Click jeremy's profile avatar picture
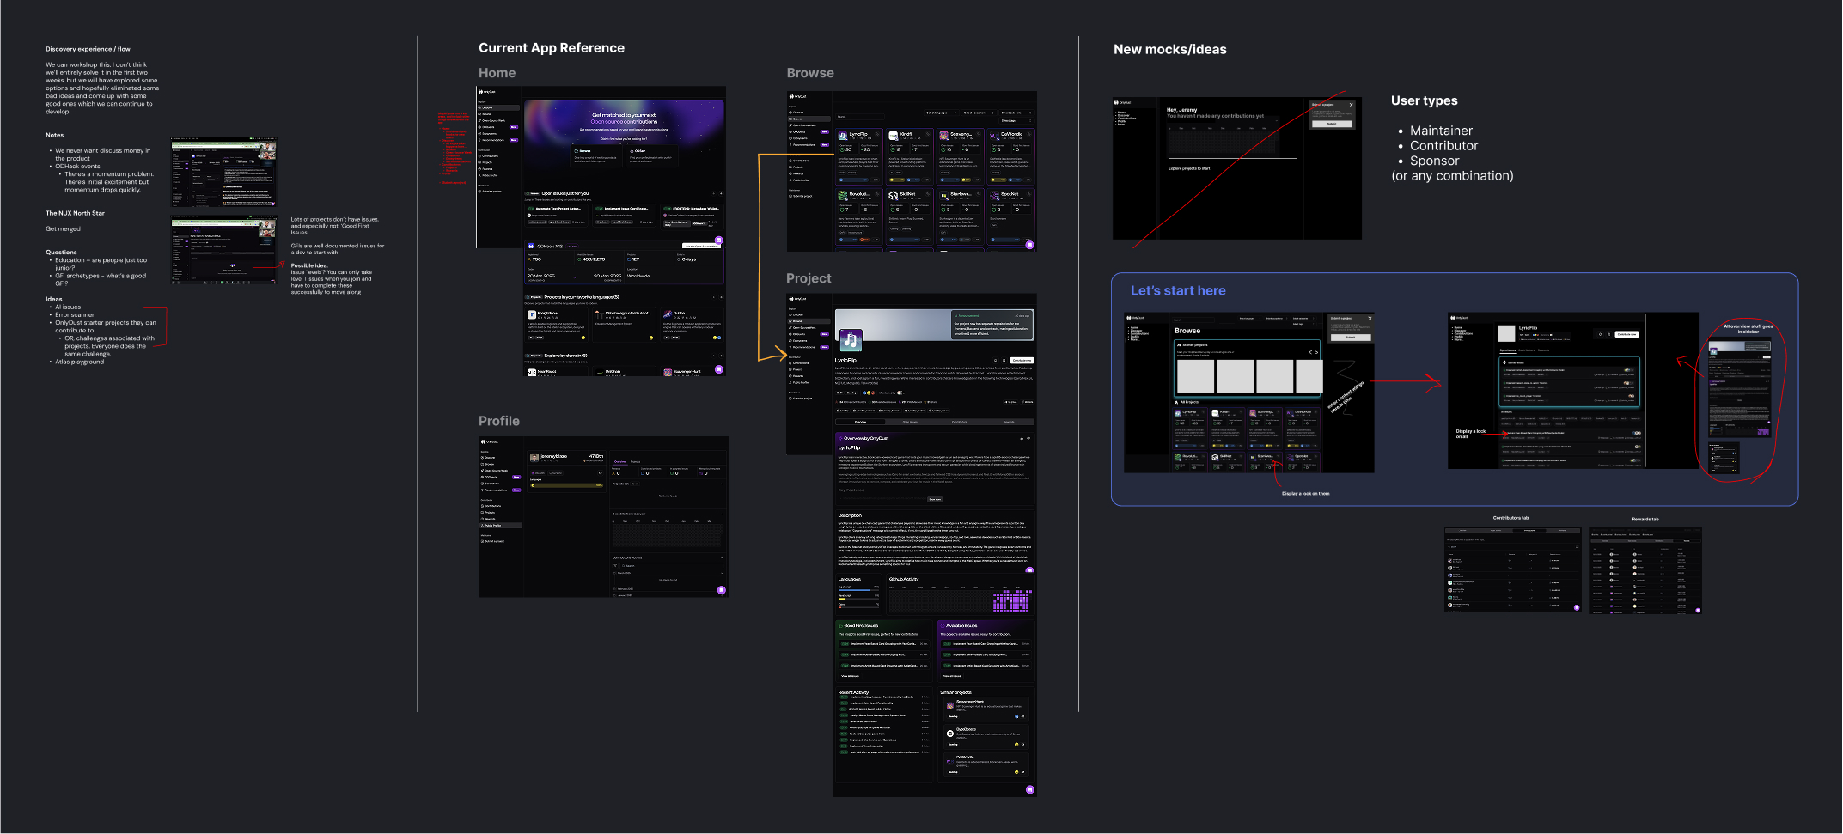The height and width of the screenshot is (834, 1843). click(x=534, y=457)
